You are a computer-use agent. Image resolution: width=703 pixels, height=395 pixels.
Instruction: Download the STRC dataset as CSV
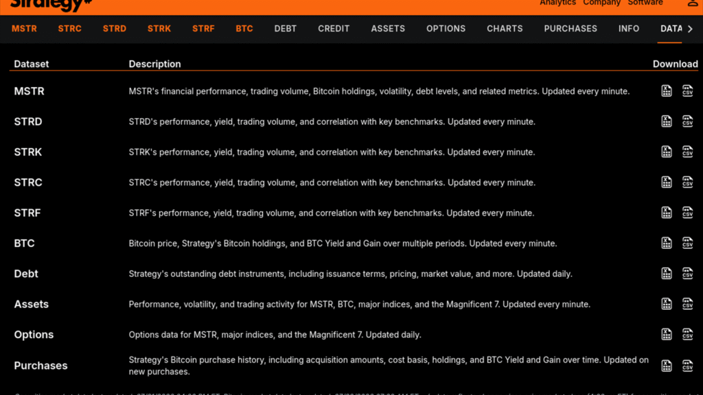tap(687, 182)
